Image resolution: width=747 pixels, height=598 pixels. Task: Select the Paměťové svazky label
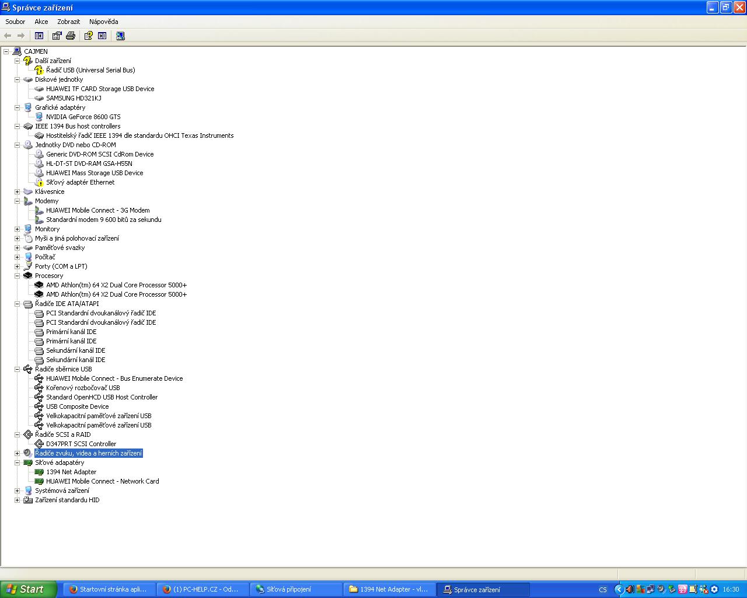(60, 248)
